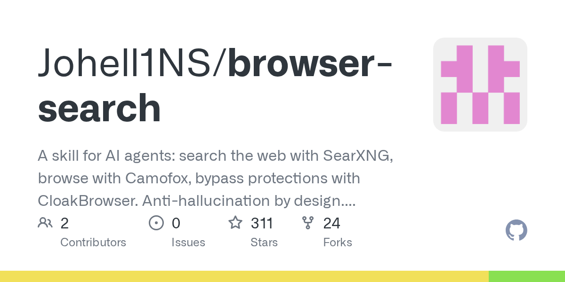565x282 pixels.
Task: Click the GitHub octocat logo
Action: click(517, 231)
